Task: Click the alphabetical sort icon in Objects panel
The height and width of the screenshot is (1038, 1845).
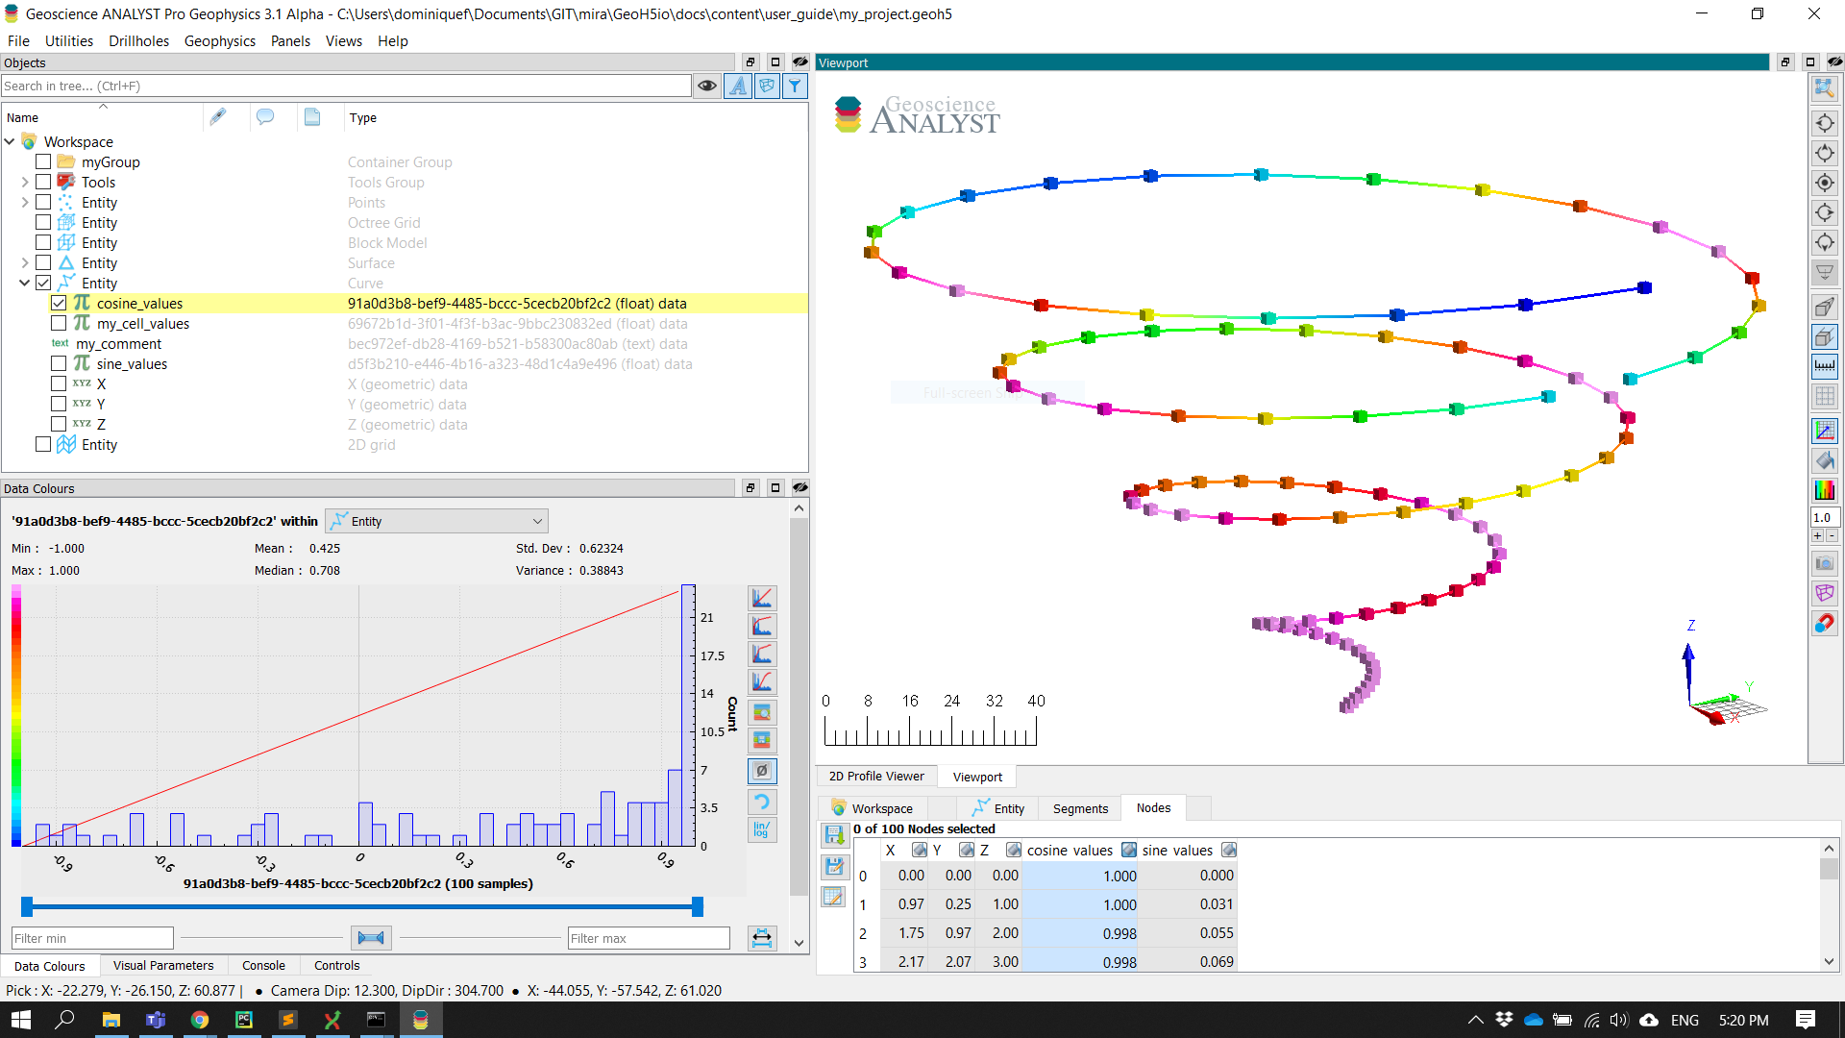Action: (738, 86)
